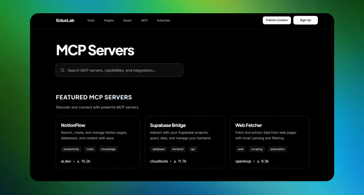Filter by the productivity tag

click(71, 149)
